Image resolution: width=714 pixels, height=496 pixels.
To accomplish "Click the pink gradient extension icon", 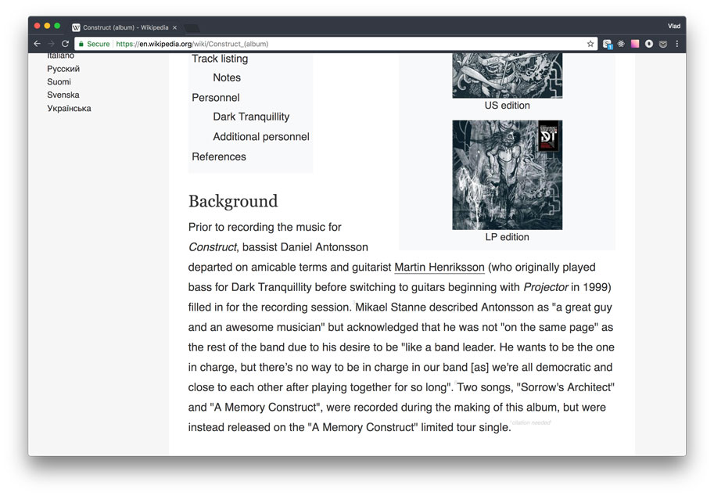I will [635, 44].
